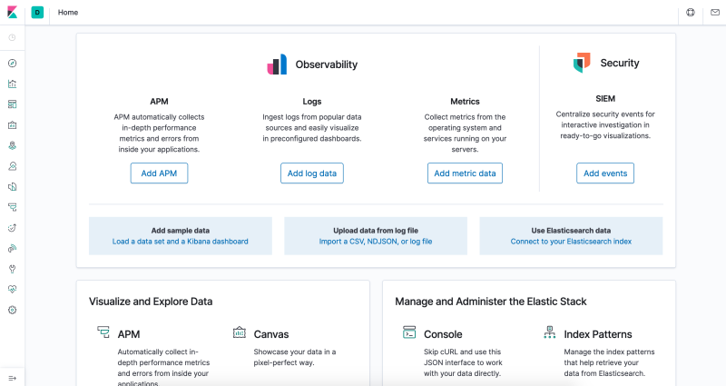Open Import a CSV, NDJSON, or log file
The height and width of the screenshot is (386, 726).
pyautogui.click(x=376, y=242)
